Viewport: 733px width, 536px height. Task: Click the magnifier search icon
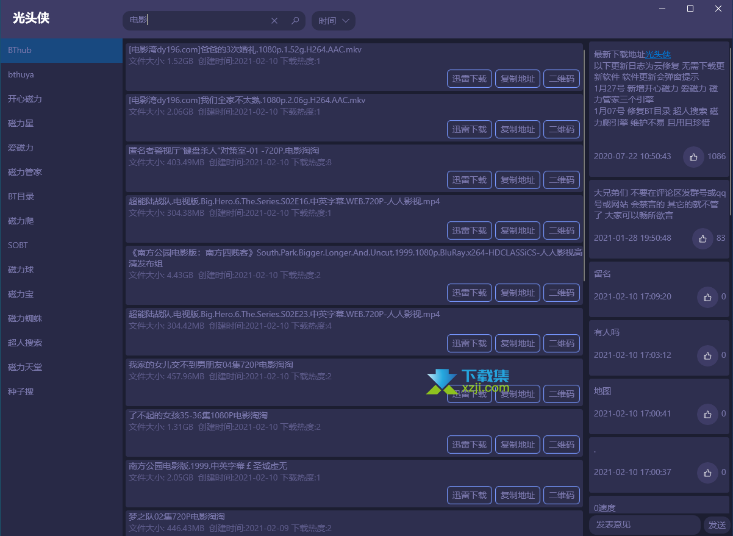(295, 21)
